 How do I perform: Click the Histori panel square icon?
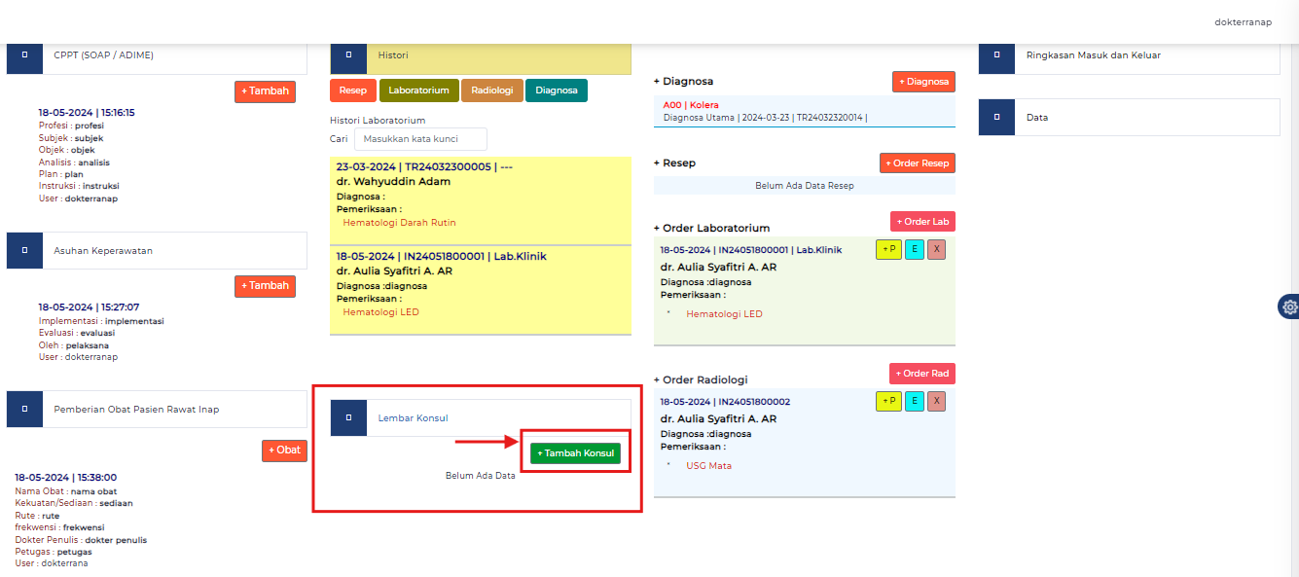tap(348, 55)
